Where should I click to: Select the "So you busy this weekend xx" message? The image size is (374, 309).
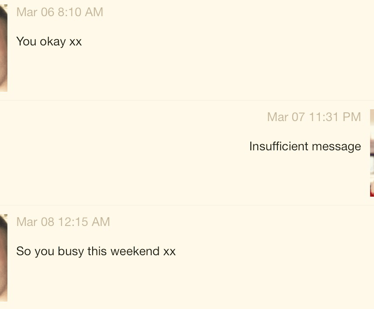96,252
